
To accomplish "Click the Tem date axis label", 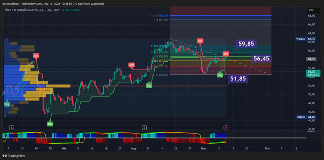I will (x=268, y=149).
